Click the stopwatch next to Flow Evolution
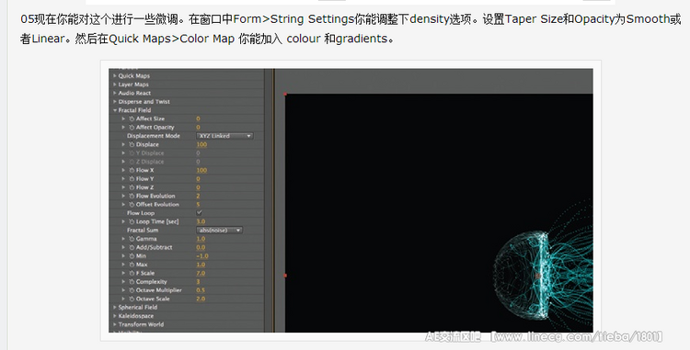The height and width of the screenshot is (350, 690). [x=132, y=196]
